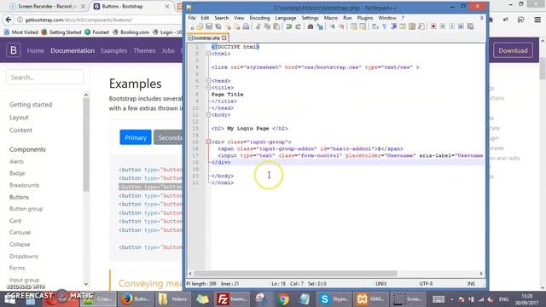
Task: Click the Bootstrap B logo in navbar
Action: [14, 50]
